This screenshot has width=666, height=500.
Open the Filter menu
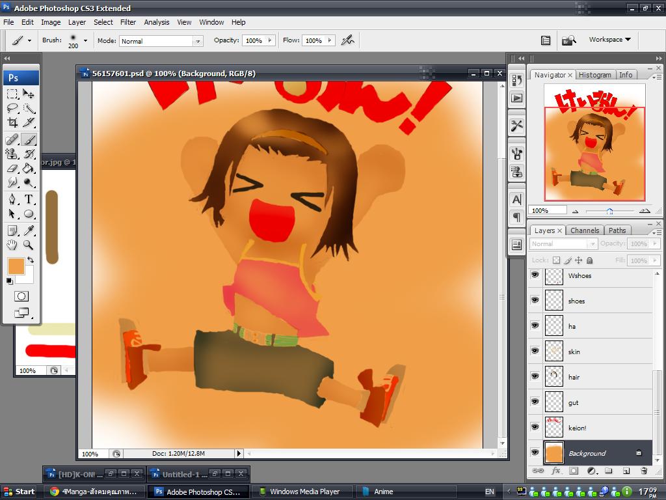(x=128, y=22)
